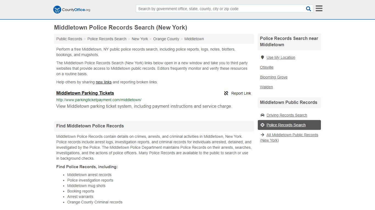Click the page title Middletown Police Records Search

[x=121, y=27]
